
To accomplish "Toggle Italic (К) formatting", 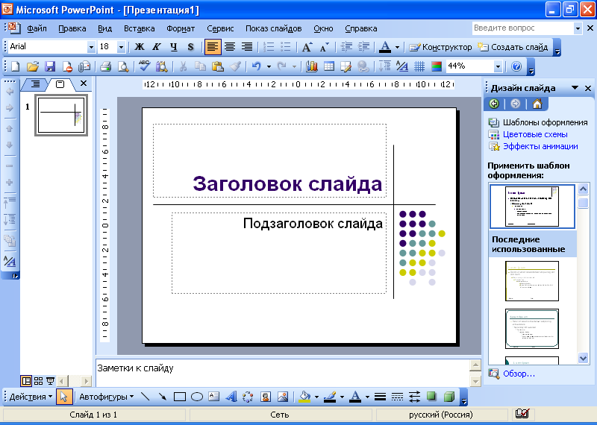I will 157,47.
